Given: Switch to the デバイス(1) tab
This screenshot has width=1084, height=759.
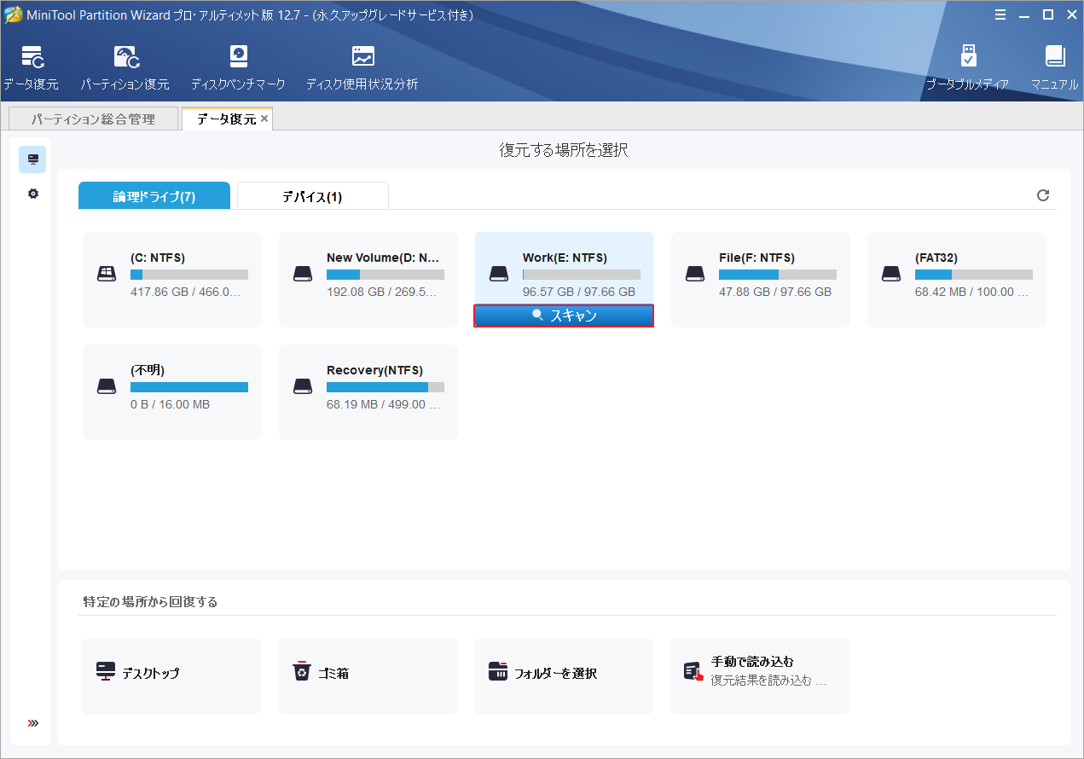Looking at the screenshot, I should click(x=312, y=195).
